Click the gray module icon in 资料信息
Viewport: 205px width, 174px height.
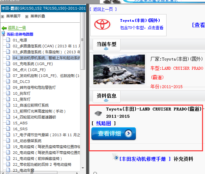[x=98, y=113]
